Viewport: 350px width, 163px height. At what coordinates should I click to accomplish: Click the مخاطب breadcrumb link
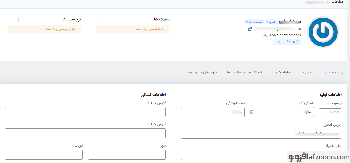(x=337, y=2)
